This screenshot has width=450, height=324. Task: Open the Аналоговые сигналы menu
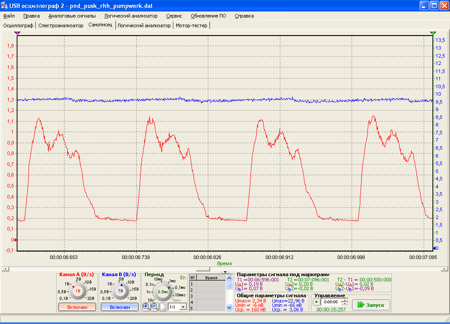point(72,16)
